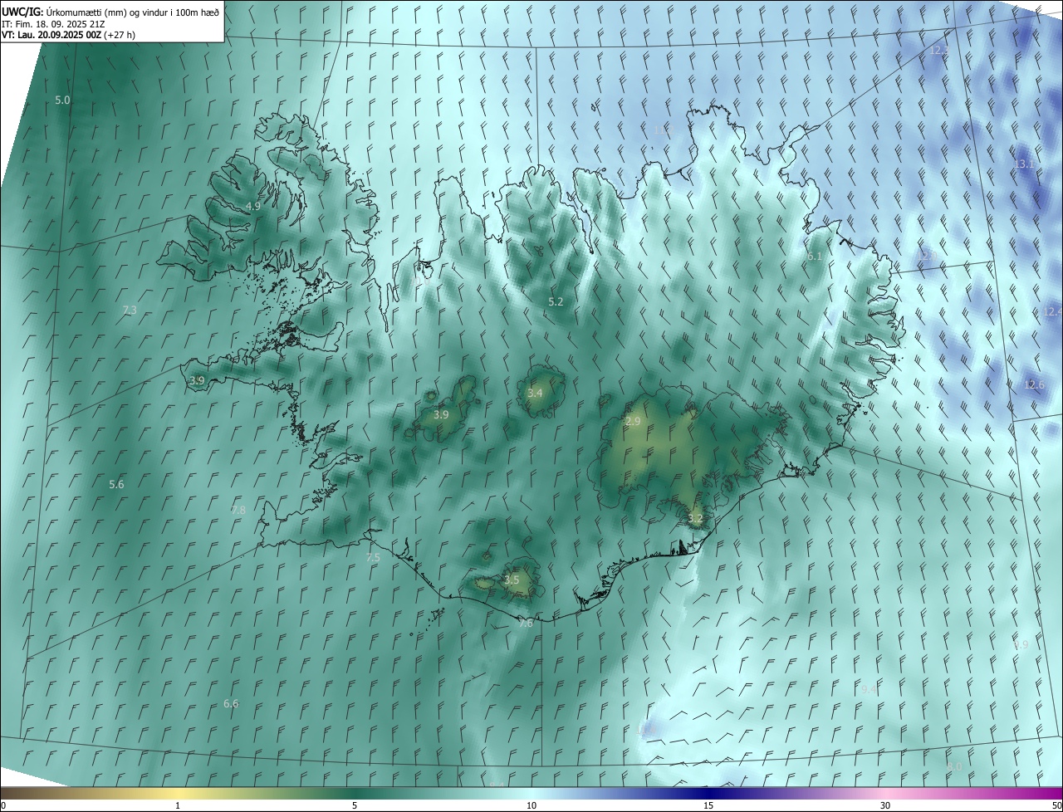Click the 3.2 value label
This screenshot has height=812, width=1063.
[695, 519]
